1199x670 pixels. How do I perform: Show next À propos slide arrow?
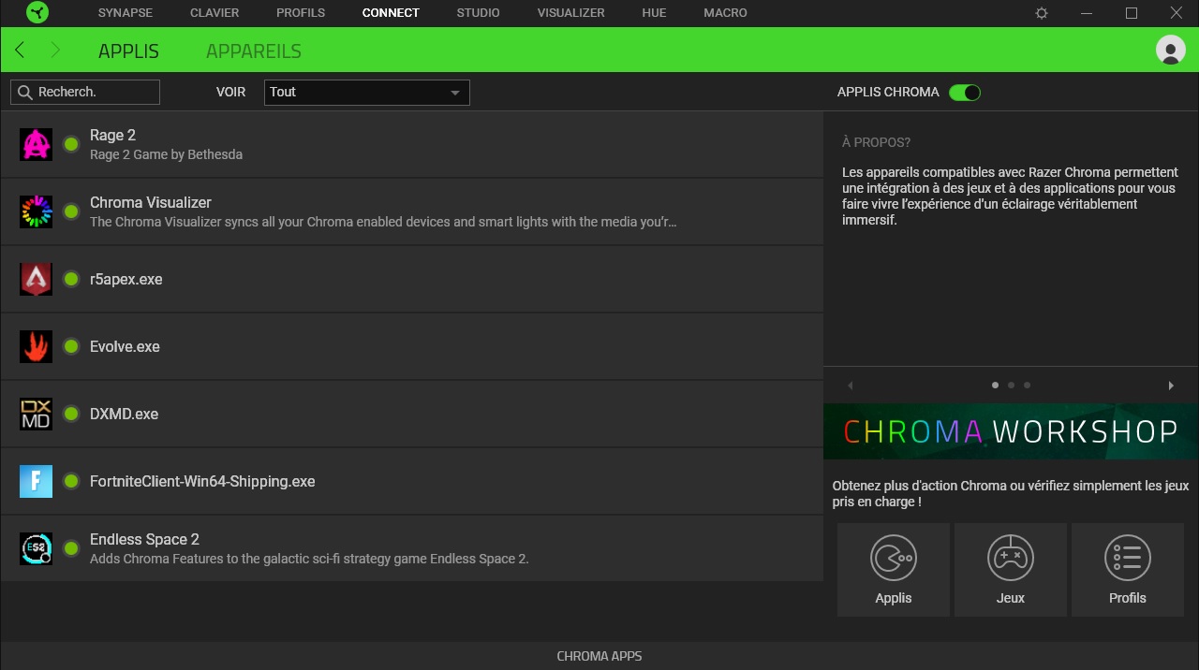(1170, 386)
